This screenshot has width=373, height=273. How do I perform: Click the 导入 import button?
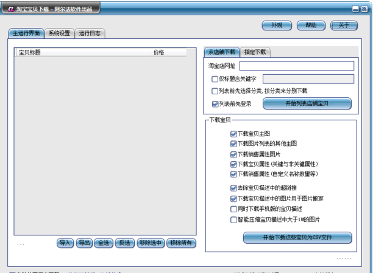pyautogui.click(x=65, y=243)
